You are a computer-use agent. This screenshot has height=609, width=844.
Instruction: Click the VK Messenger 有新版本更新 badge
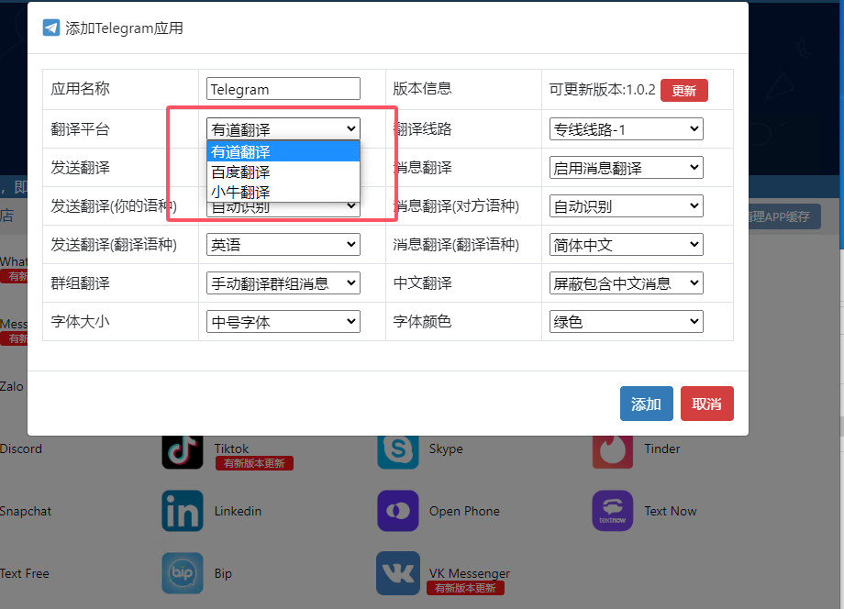click(x=465, y=588)
